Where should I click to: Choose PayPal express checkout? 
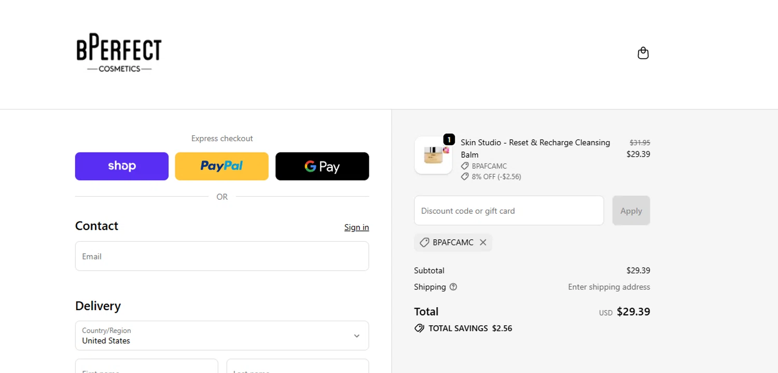point(222,167)
